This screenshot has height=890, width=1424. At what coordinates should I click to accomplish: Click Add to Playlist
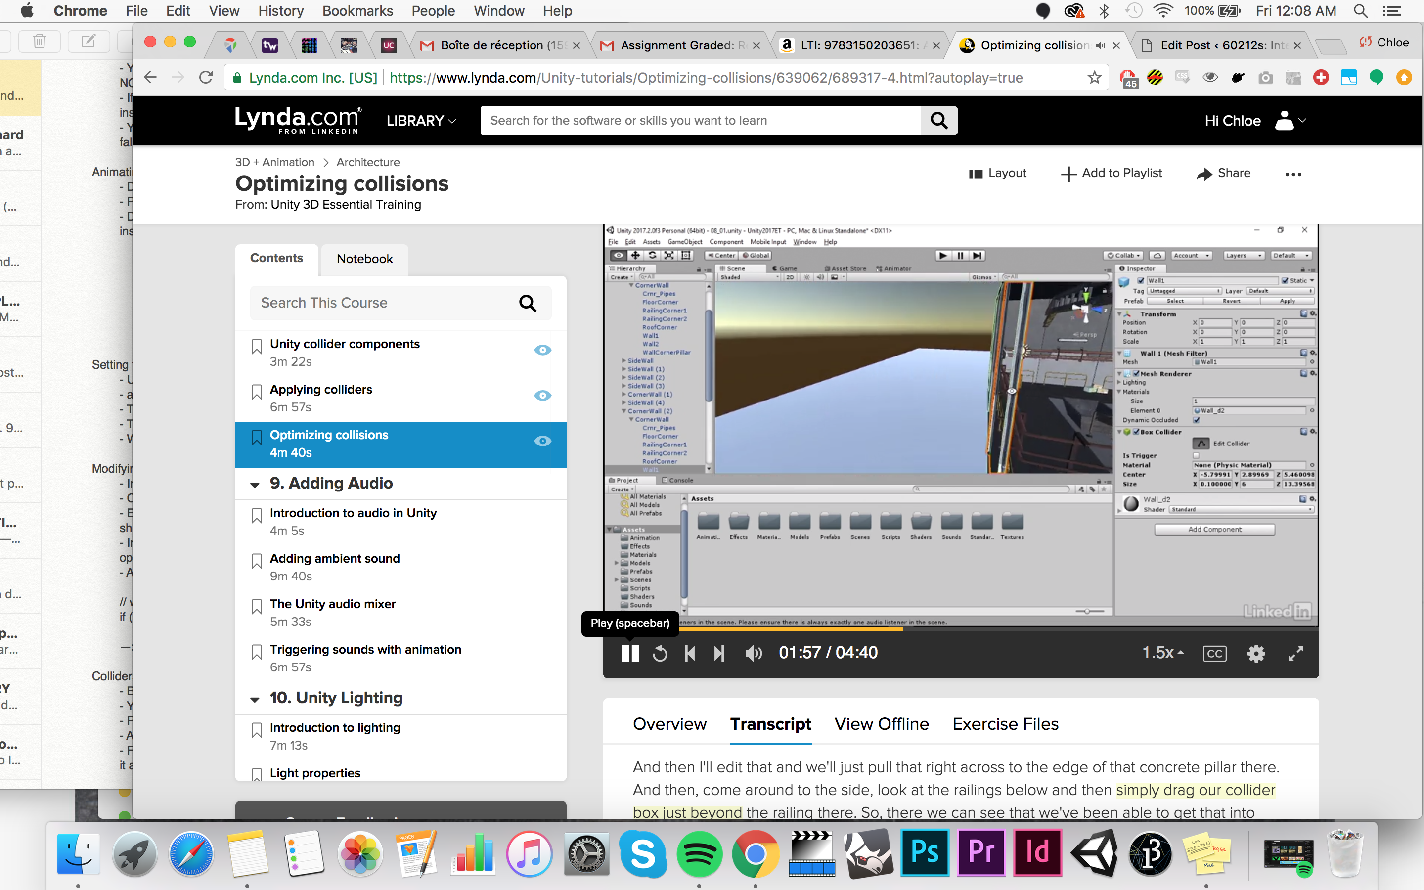click(1111, 173)
